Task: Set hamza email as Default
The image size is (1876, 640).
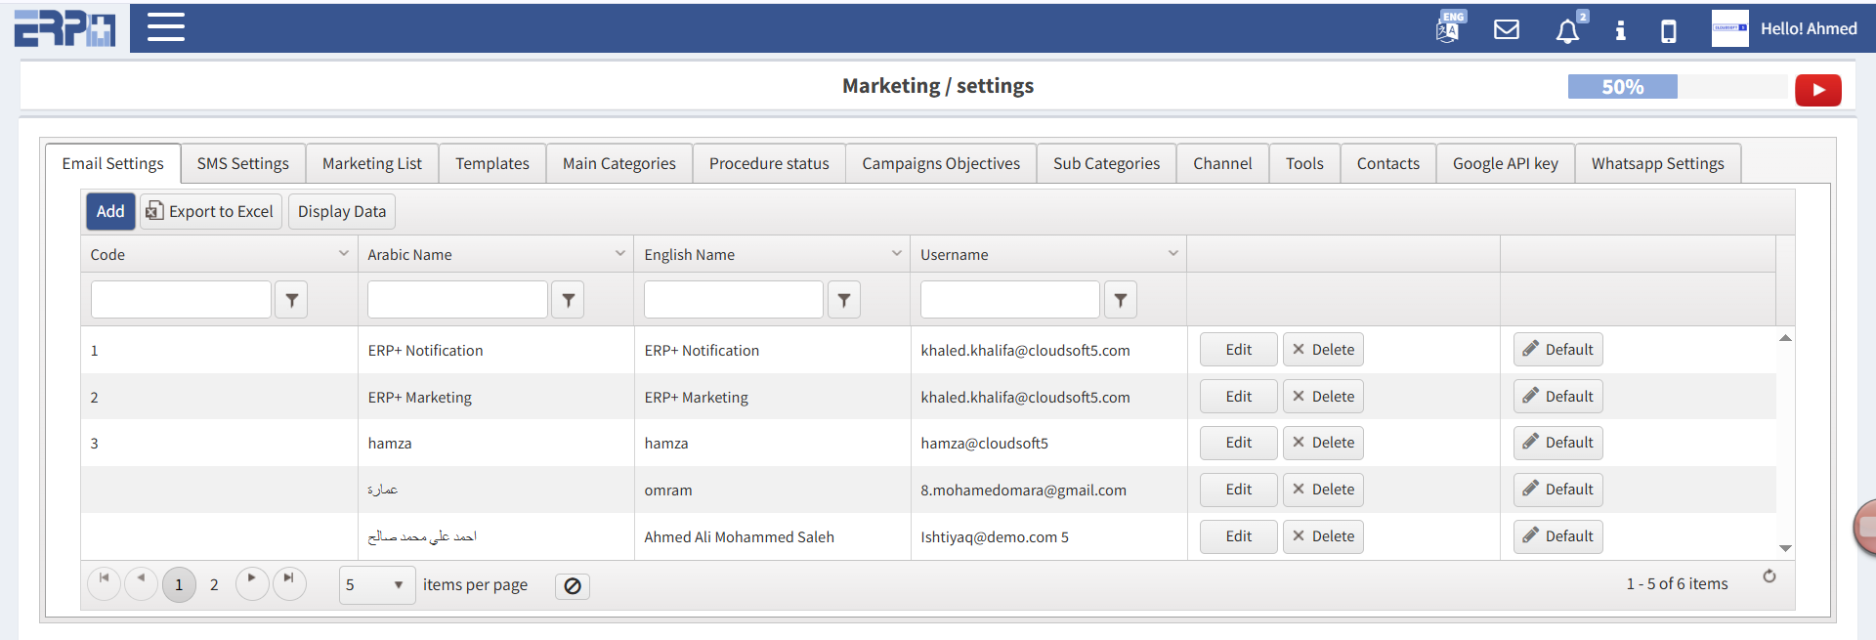Action: 1557,443
